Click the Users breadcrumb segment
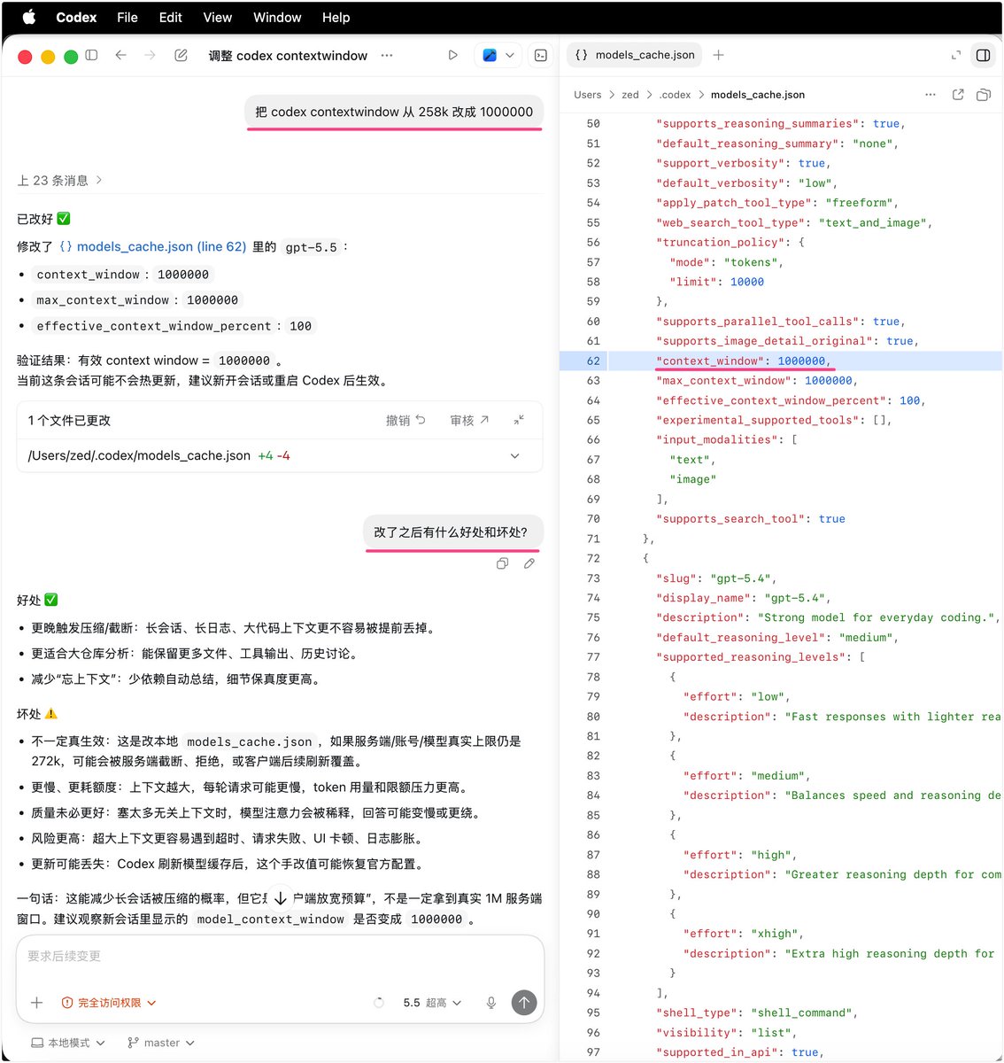The width and height of the screenshot is (1004, 1063). pyautogui.click(x=587, y=95)
